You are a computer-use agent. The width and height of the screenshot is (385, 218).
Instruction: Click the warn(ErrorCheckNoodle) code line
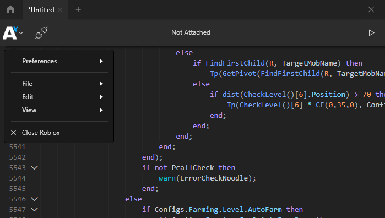207,178
